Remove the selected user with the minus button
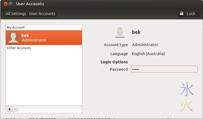 click(16, 109)
